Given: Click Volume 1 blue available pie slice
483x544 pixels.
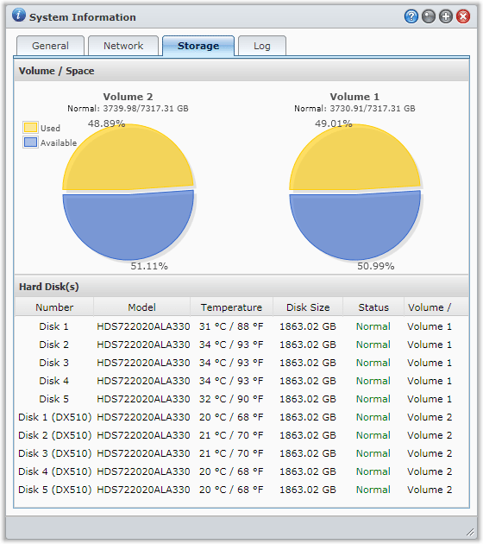Looking at the screenshot, I should click(354, 225).
